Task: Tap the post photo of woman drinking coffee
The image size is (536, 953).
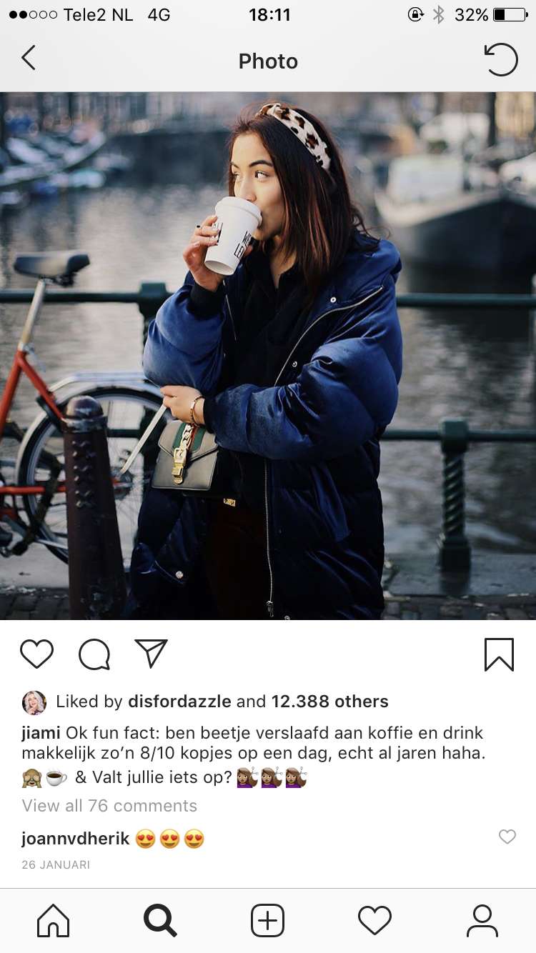Action: (268, 356)
